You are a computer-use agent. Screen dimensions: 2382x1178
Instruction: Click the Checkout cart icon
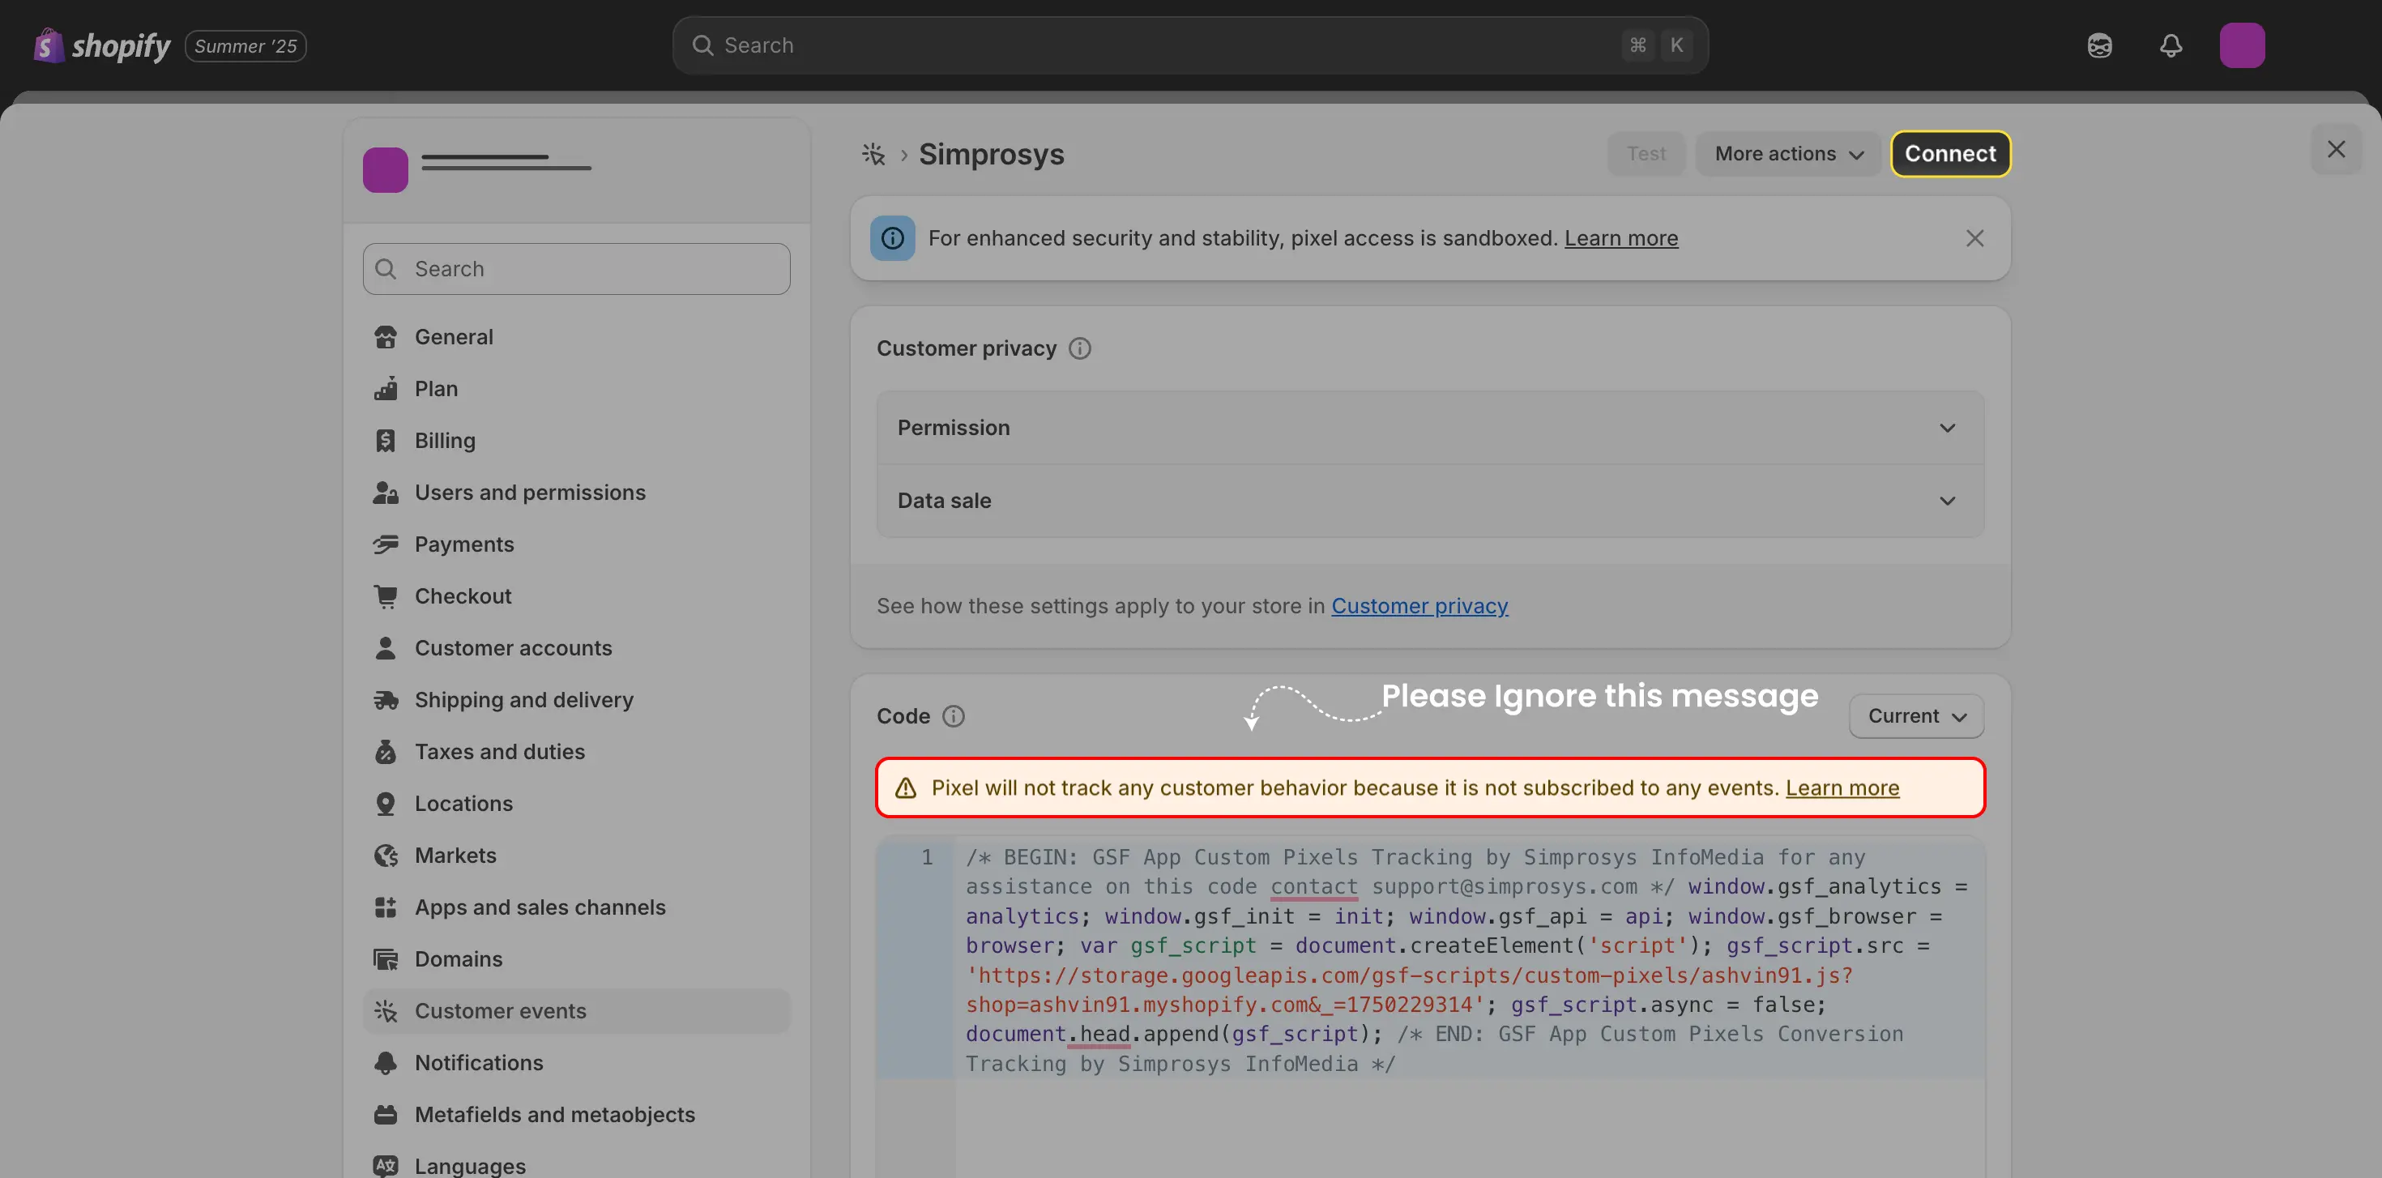click(x=386, y=596)
